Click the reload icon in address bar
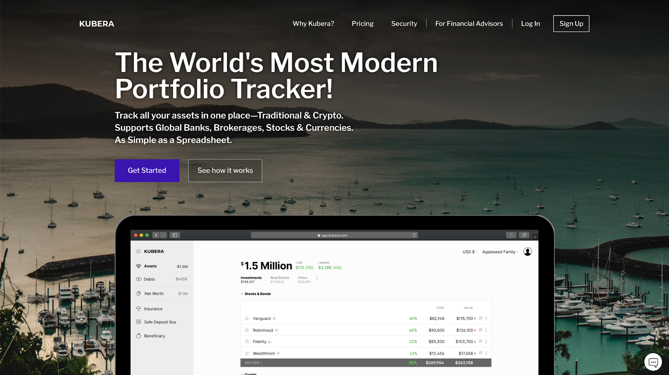The height and width of the screenshot is (375, 669). [414, 235]
